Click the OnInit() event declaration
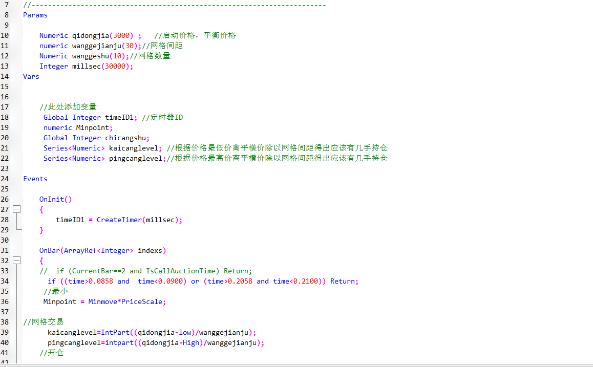 tap(55, 199)
